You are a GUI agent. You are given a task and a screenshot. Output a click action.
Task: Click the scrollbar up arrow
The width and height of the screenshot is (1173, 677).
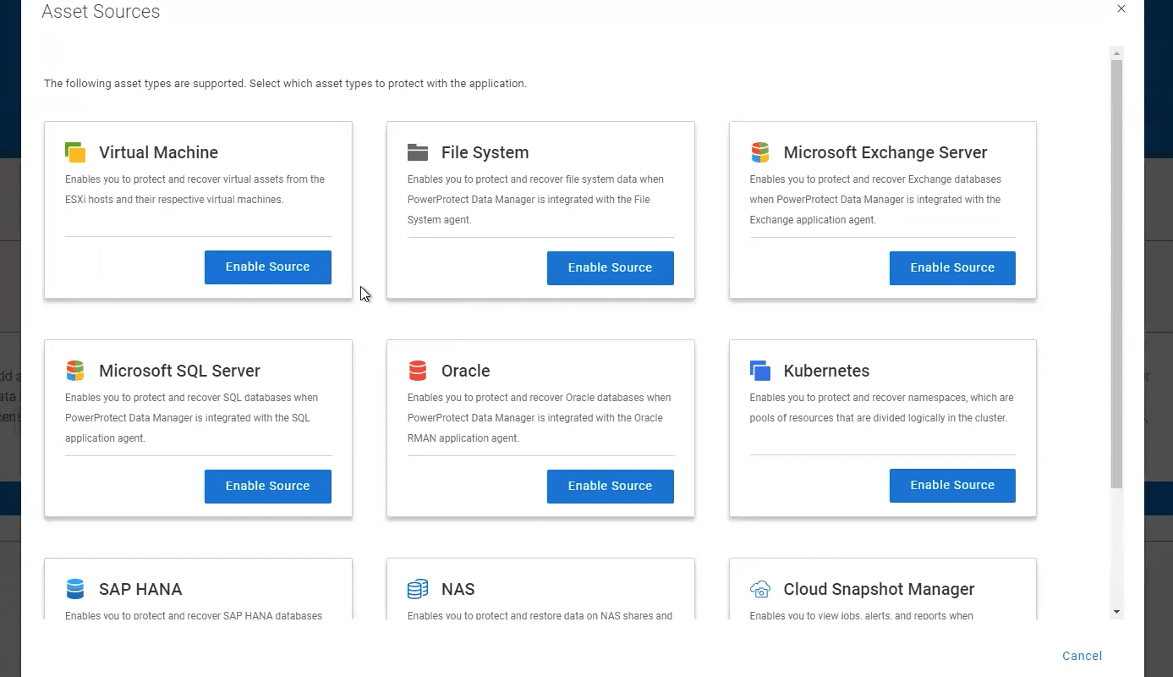(1117, 53)
